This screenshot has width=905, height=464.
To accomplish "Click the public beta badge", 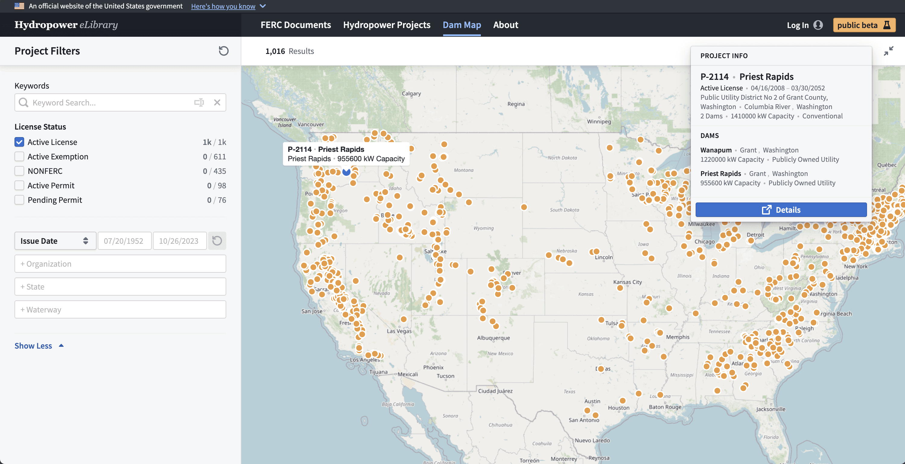I will (x=864, y=25).
